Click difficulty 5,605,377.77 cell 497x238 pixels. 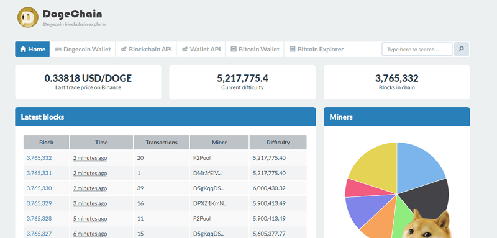[x=270, y=234]
